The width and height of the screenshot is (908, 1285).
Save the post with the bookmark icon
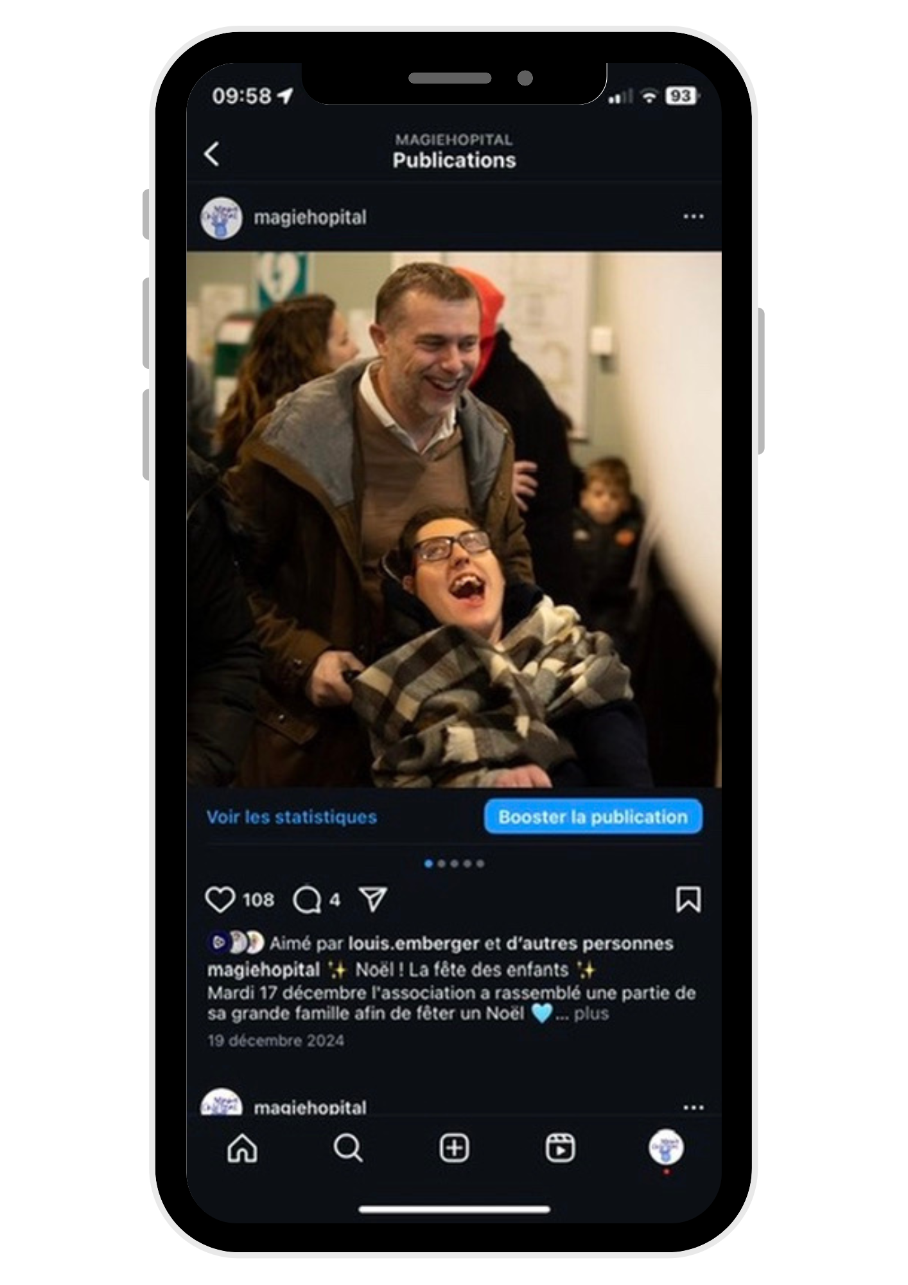pyautogui.click(x=688, y=899)
